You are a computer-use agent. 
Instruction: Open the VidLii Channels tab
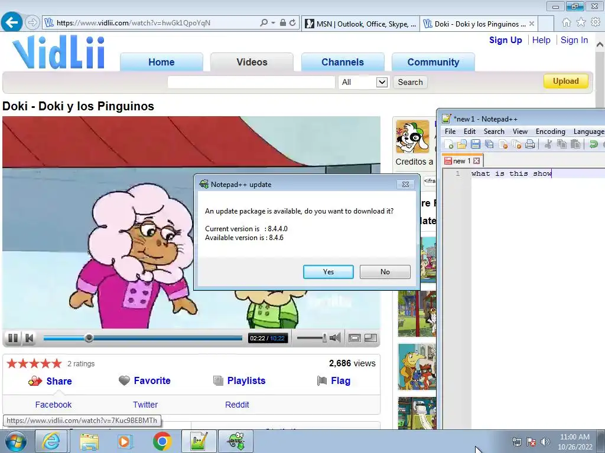click(343, 62)
